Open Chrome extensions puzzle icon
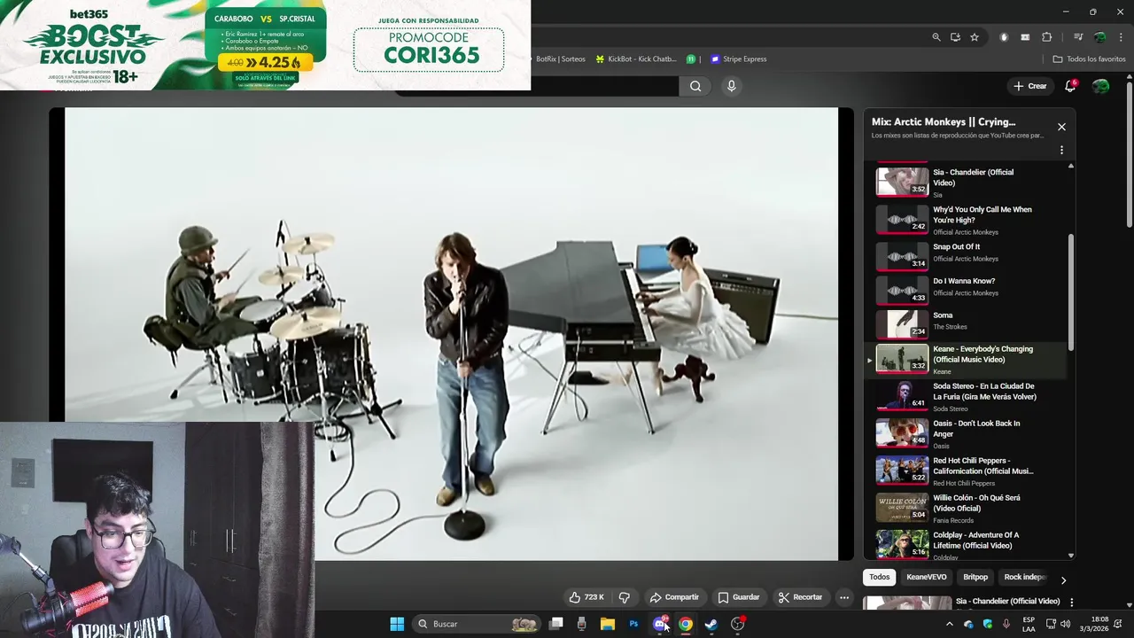 [x=1046, y=37]
